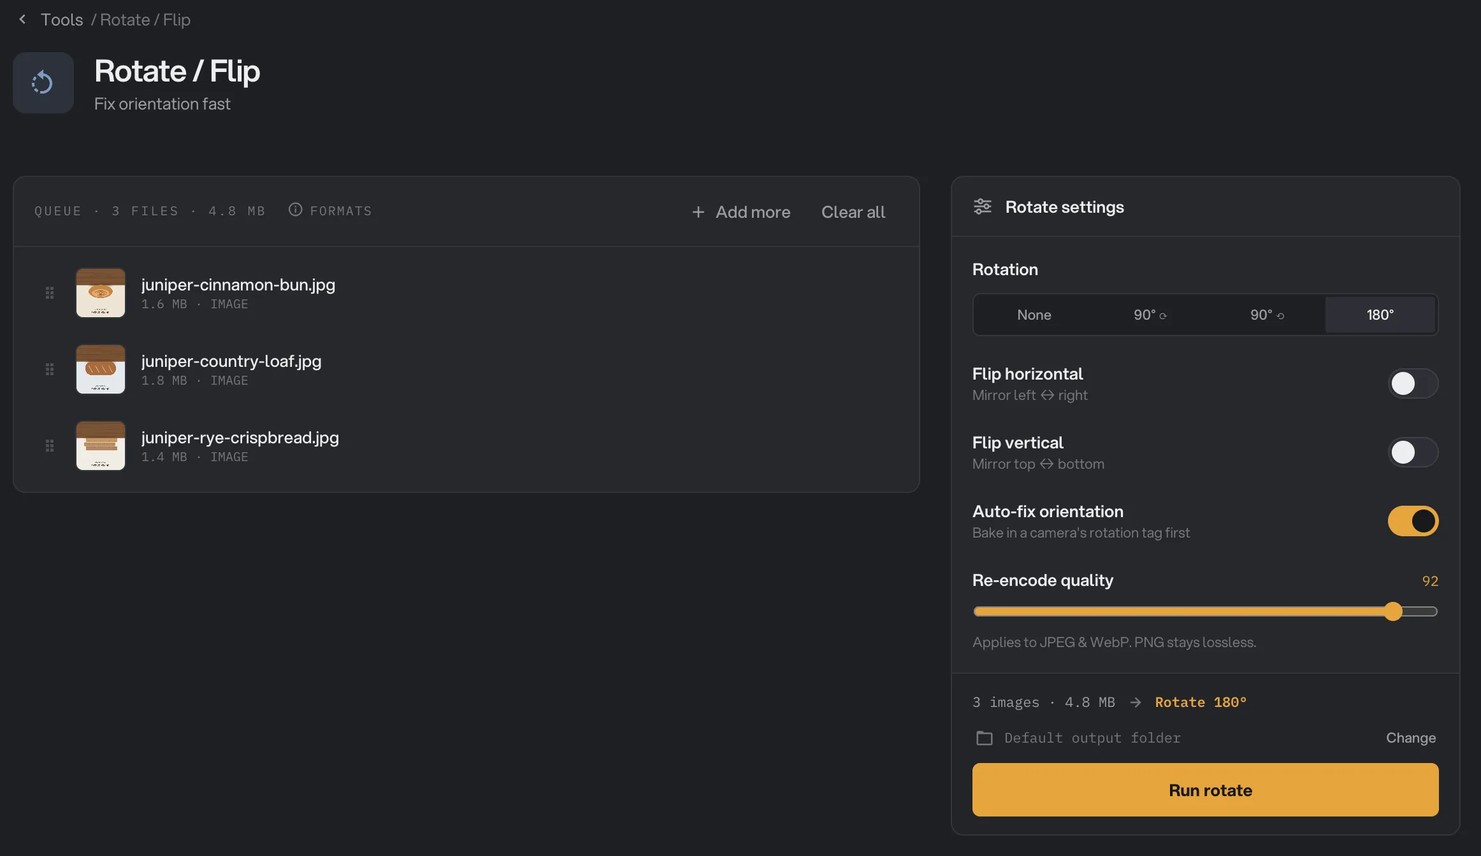Select the 90° counterclockwise rotation option

(1267, 315)
